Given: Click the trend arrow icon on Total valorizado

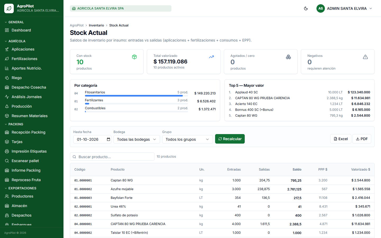Looking at the screenshot, I should 211,57.
